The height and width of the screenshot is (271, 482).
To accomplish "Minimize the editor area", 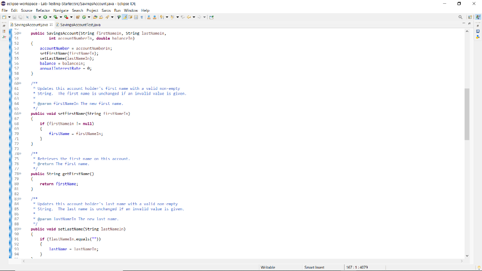I will [x=464, y=24].
